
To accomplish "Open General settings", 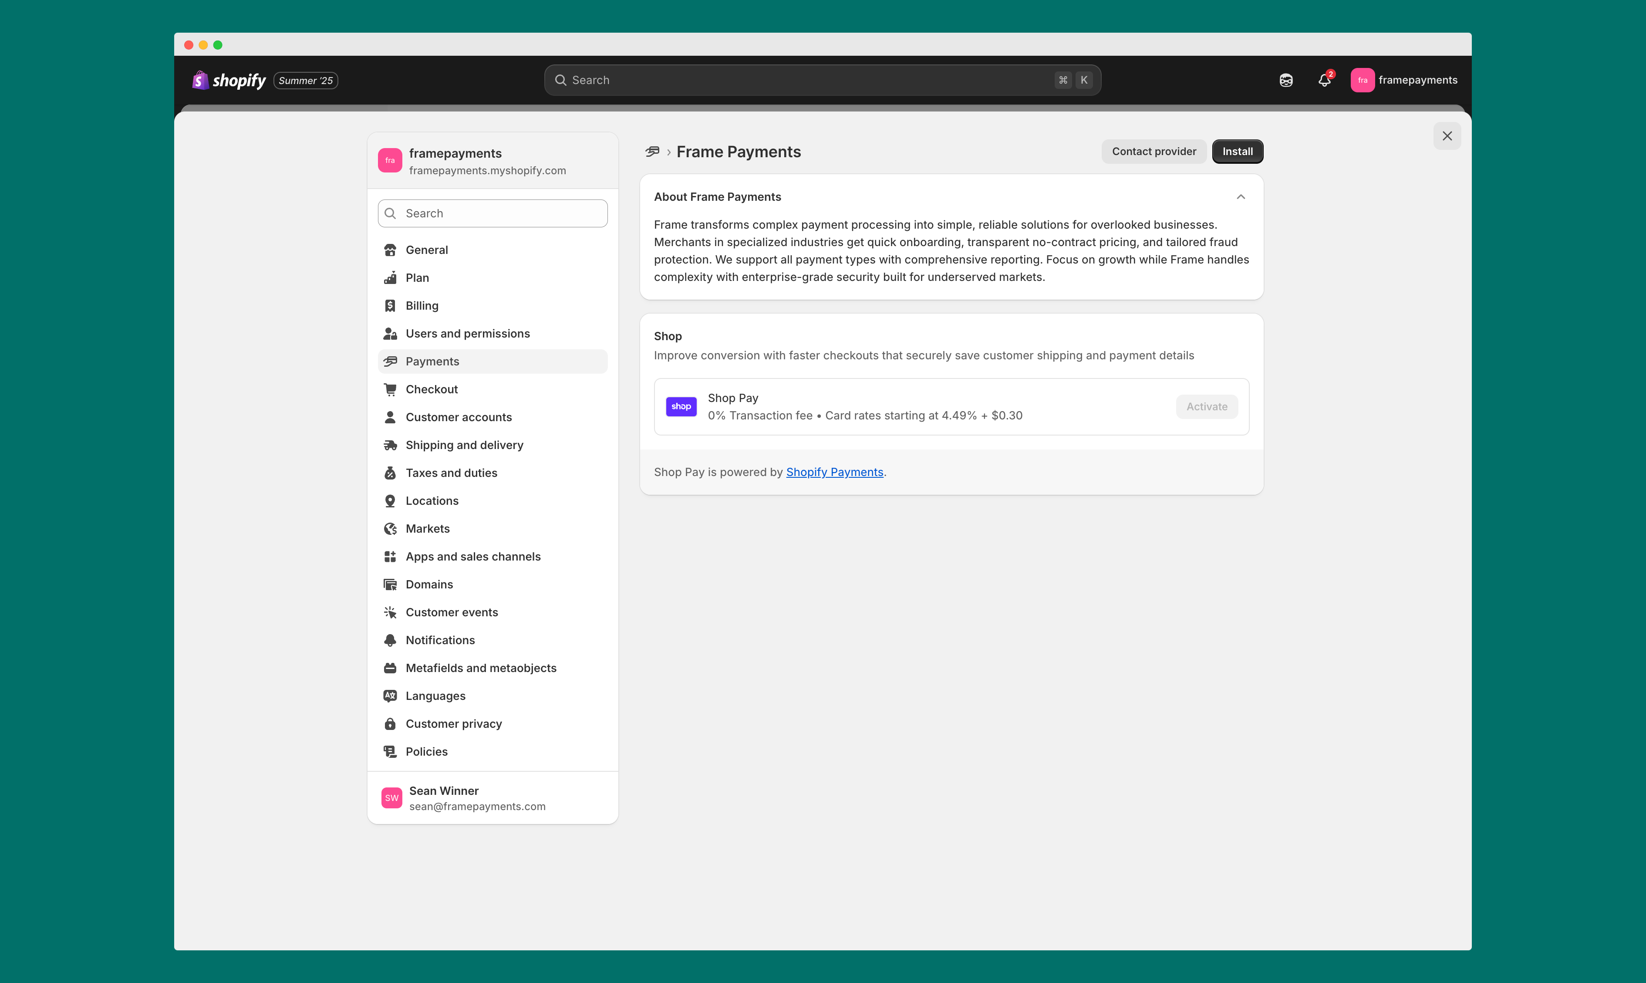I will [492, 250].
